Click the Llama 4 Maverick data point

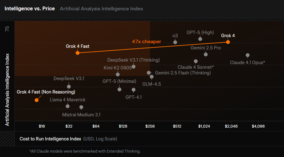67,106
